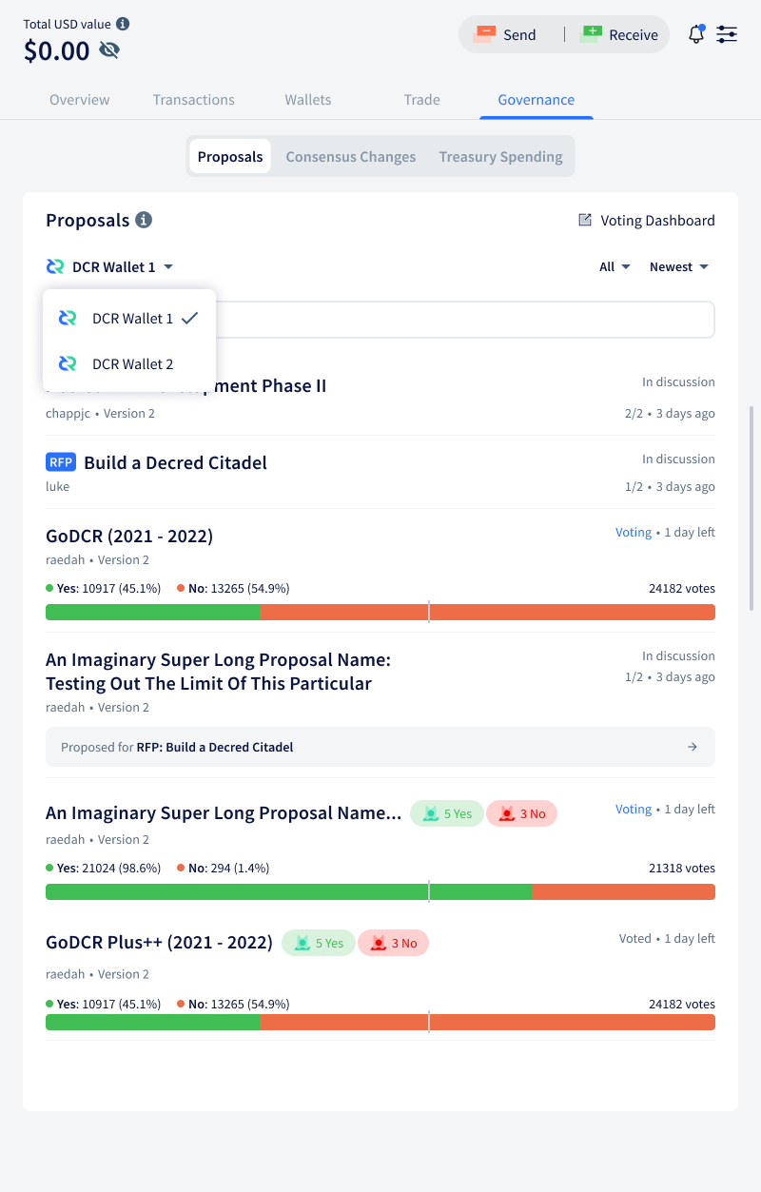The height and width of the screenshot is (1192, 761).
Task: Click the Receive wallet icon
Action: (592, 34)
